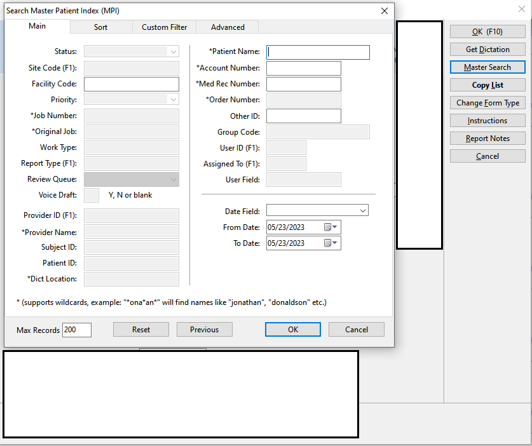Screen dimensions: 532x446
Task: Click the Account Number field
Action: 304,68
